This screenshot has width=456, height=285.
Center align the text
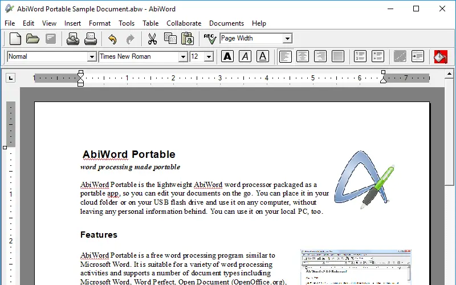[303, 56]
